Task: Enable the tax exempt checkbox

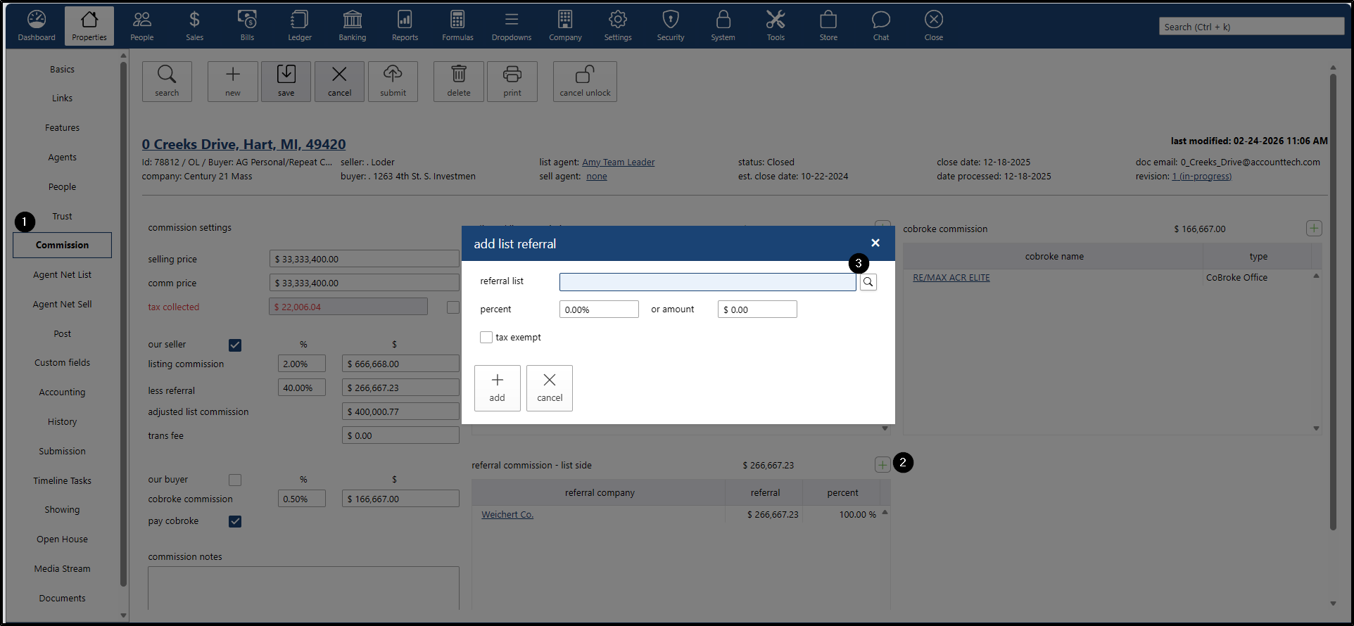Action: click(486, 338)
